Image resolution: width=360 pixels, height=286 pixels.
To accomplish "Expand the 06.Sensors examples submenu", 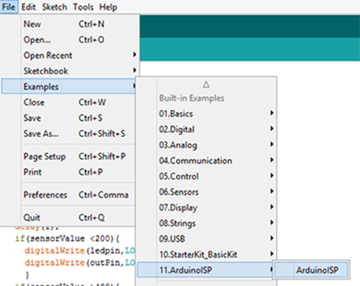I will pyautogui.click(x=179, y=192).
